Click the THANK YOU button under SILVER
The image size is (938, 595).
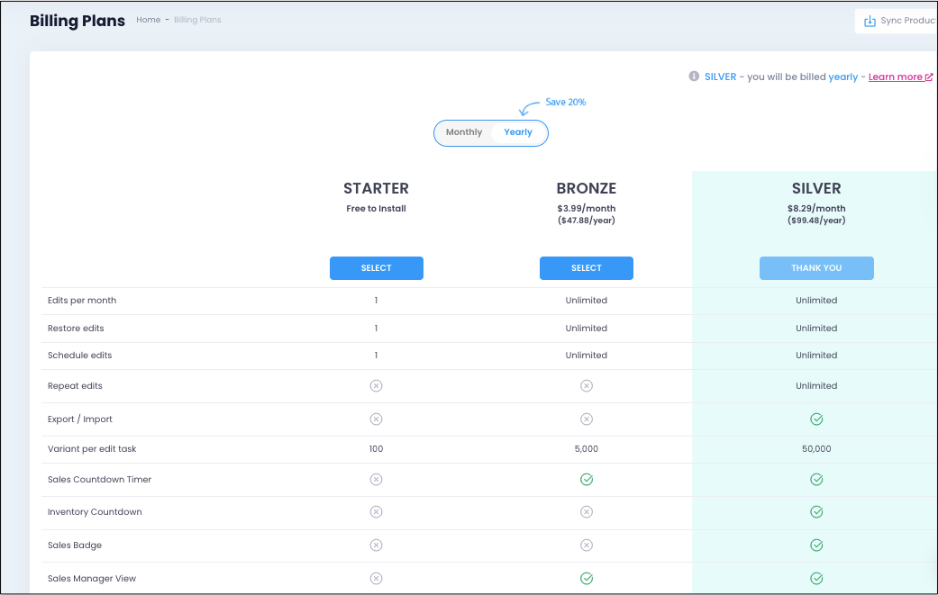click(x=816, y=268)
